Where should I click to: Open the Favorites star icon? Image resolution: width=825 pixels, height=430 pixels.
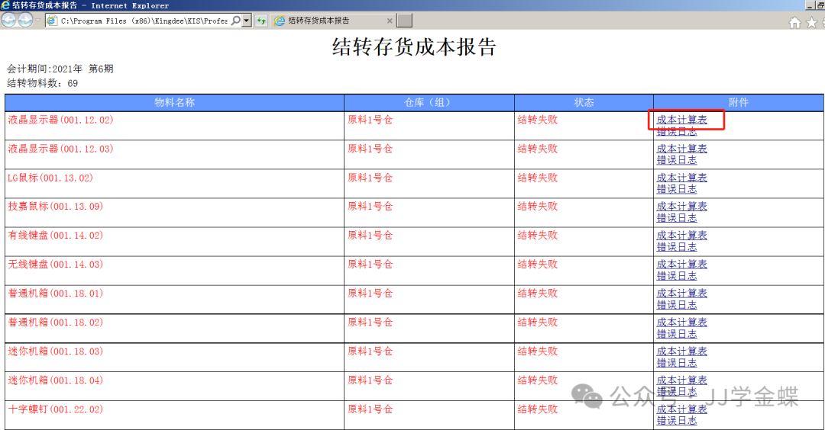point(812,22)
